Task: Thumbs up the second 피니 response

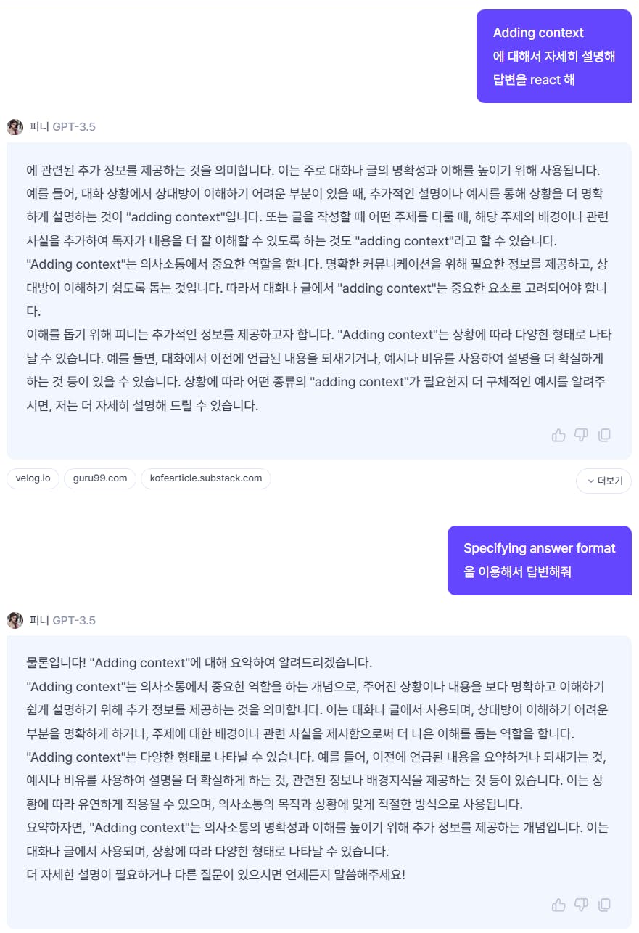Action: pyautogui.click(x=558, y=905)
